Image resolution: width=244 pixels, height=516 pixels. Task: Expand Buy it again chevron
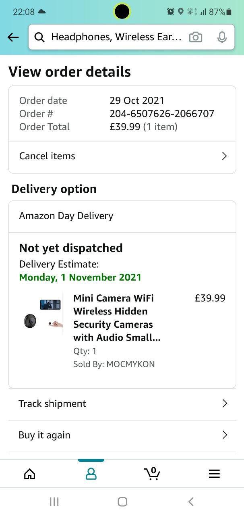225,435
